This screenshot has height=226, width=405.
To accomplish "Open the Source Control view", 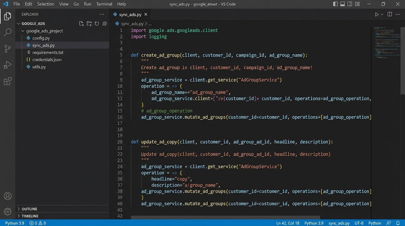I will (8, 49).
